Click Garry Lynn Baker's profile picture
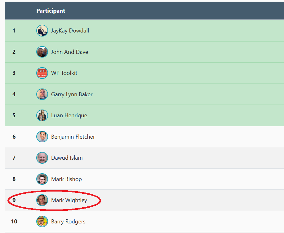This screenshot has height=233, width=284. click(42, 94)
